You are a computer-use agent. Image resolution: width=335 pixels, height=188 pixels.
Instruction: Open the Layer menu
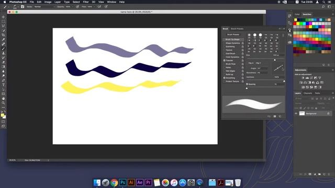tap(58, 2)
